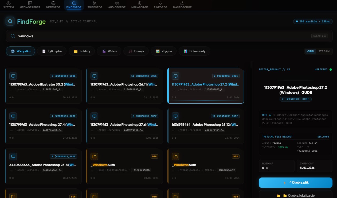Select Adobe Photoshop 27.4 result title
This screenshot has width=337, height=198.
42,125
